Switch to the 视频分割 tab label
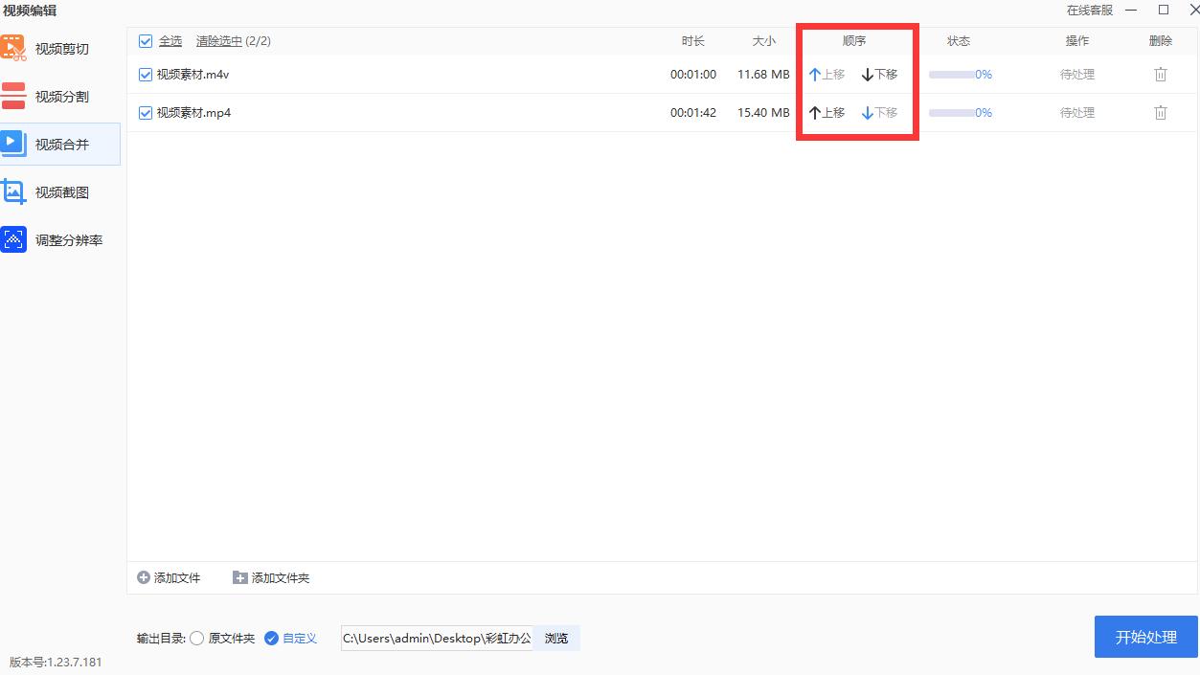 (62, 97)
